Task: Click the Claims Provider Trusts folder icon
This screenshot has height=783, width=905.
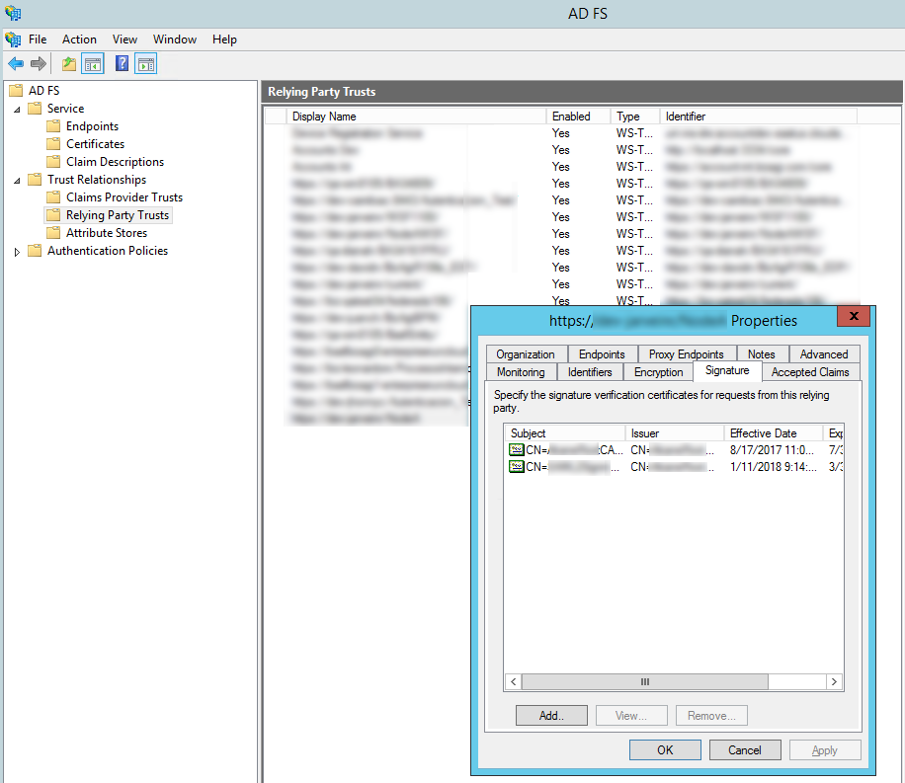Action: click(53, 197)
